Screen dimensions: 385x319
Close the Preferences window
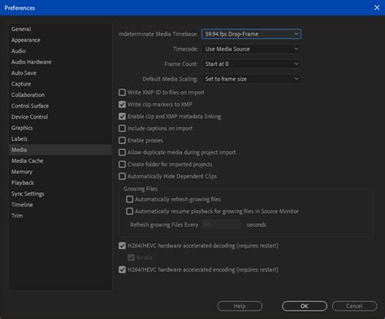coord(377,7)
